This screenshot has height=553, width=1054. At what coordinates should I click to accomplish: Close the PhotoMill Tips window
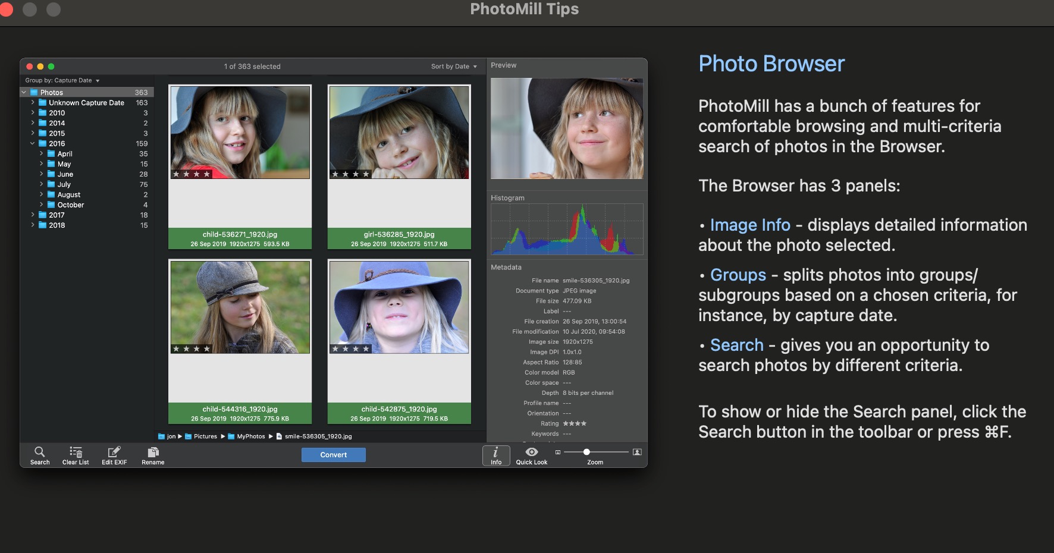tap(6, 10)
